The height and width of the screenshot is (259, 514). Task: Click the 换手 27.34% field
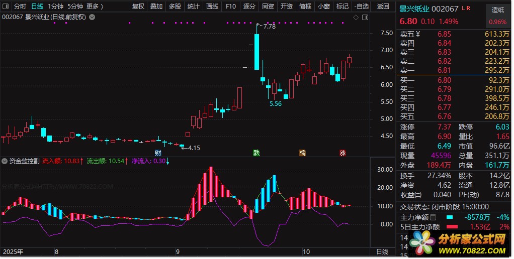(x=425, y=176)
